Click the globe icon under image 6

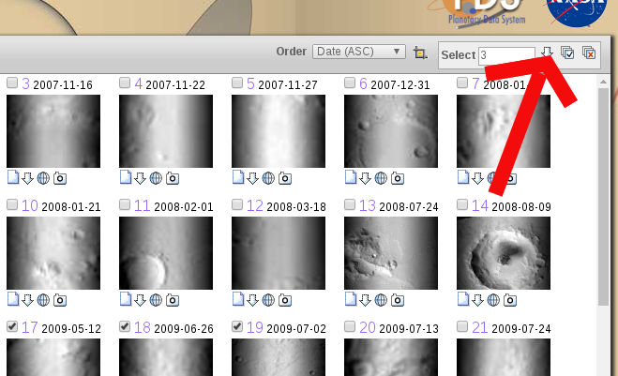click(381, 178)
